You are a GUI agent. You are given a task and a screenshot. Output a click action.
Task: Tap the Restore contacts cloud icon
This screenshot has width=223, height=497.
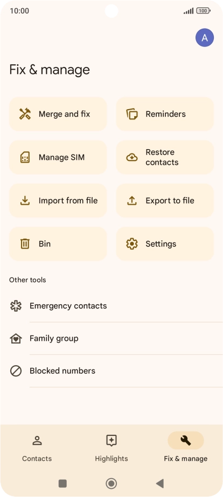(132, 157)
